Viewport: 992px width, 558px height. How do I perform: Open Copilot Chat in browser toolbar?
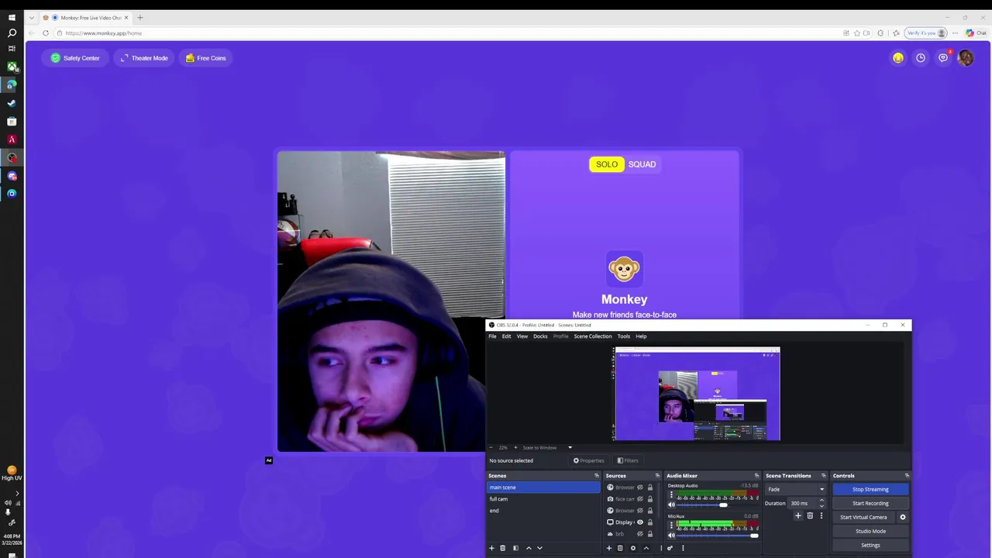point(975,33)
